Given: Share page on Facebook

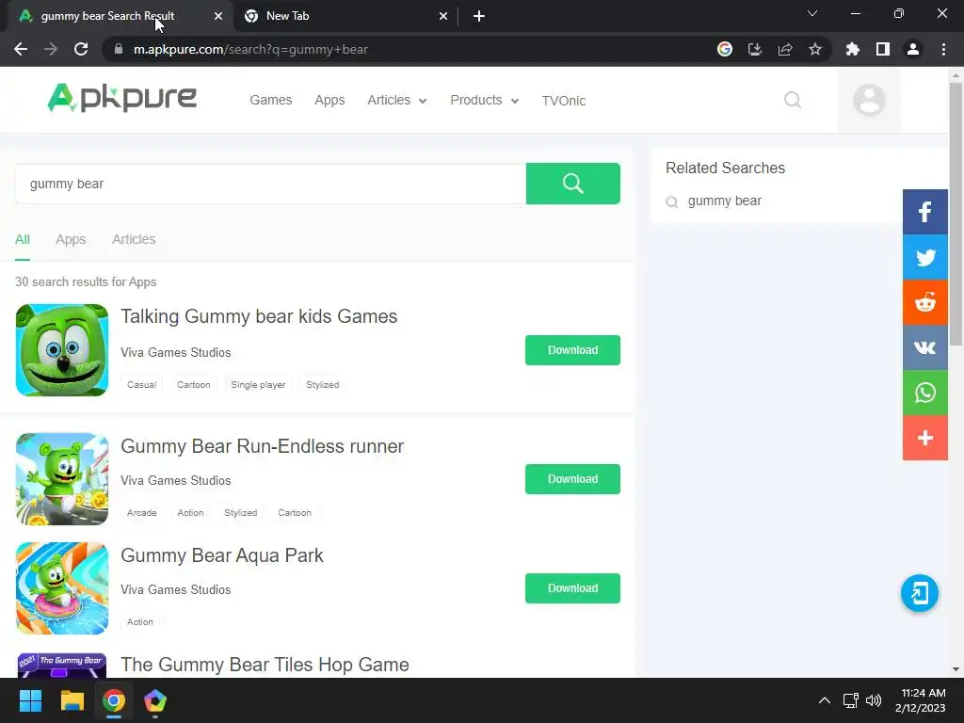Looking at the screenshot, I should [x=925, y=212].
